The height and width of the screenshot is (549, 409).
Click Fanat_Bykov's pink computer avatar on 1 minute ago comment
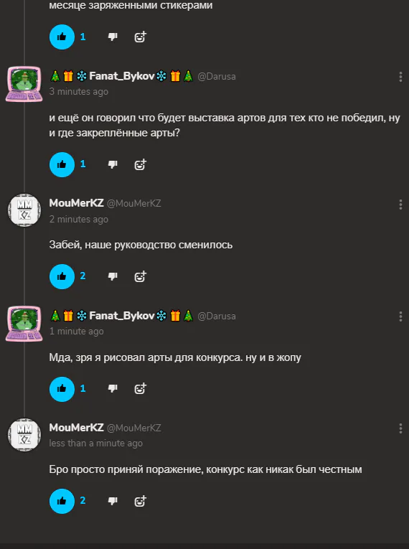point(24,323)
